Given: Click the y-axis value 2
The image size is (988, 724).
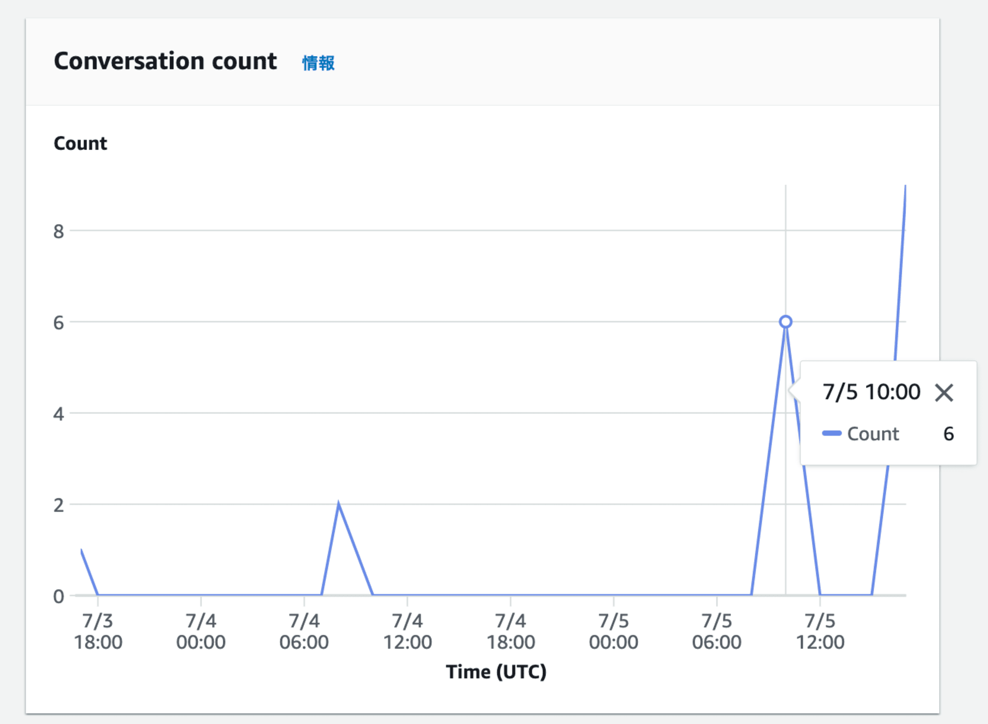Looking at the screenshot, I should [x=59, y=505].
